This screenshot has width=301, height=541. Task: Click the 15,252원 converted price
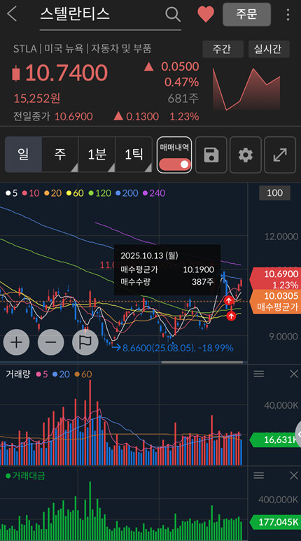click(x=37, y=99)
